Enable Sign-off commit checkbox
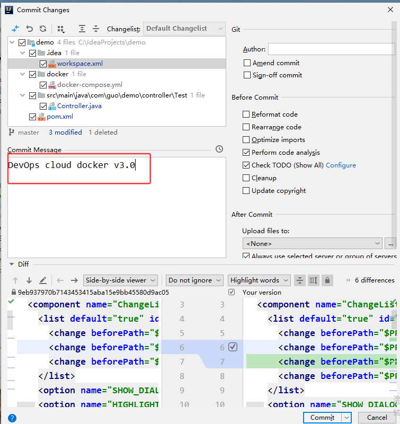 coord(247,75)
